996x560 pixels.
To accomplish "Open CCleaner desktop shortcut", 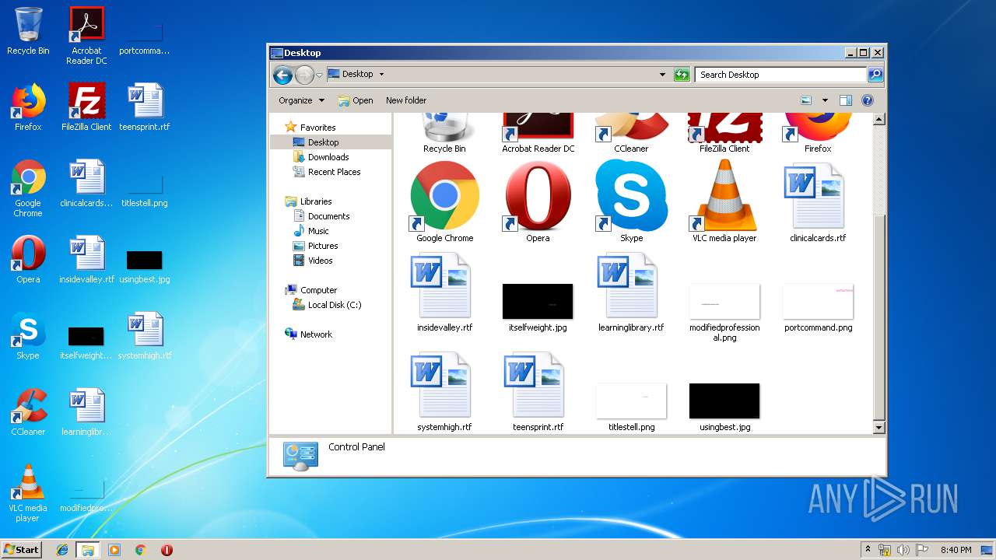I will pyautogui.click(x=28, y=412).
